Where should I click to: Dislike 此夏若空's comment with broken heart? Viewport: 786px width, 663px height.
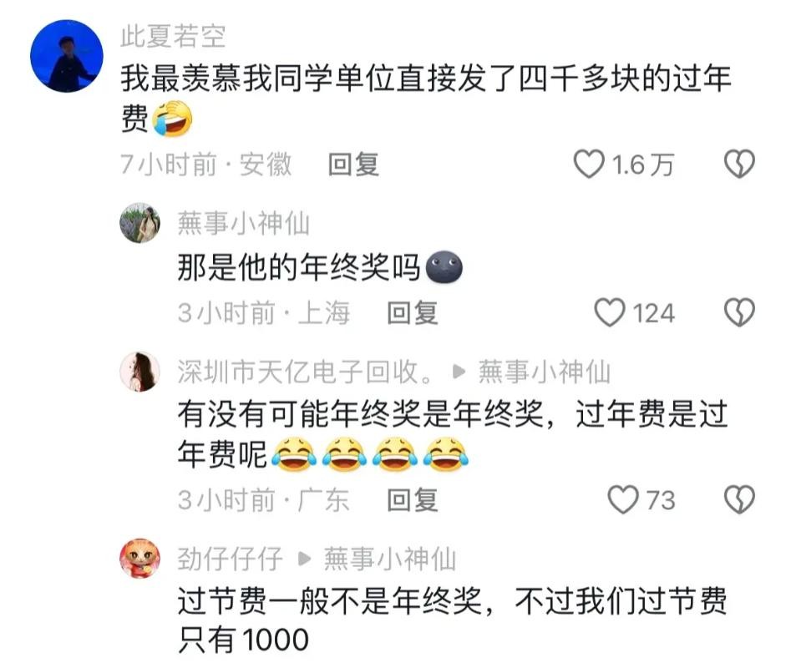pyautogui.click(x=739, y=164)
